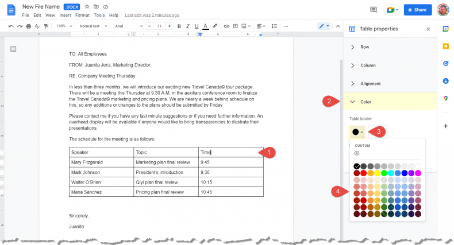Pick the red swatch in color palette
454x245 pixels.
pos(364,173)
